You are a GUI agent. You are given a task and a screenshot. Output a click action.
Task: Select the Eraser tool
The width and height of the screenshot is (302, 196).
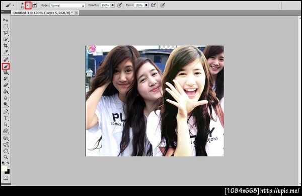(6, 85)
